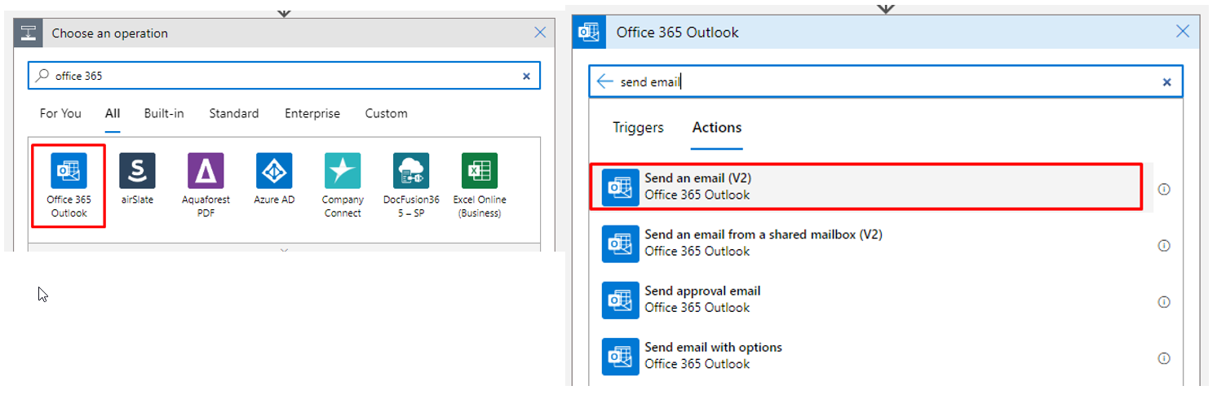Select the Office 365 Outlook connector icon
The image size is (1226, 399).
(x=69, y=171)
